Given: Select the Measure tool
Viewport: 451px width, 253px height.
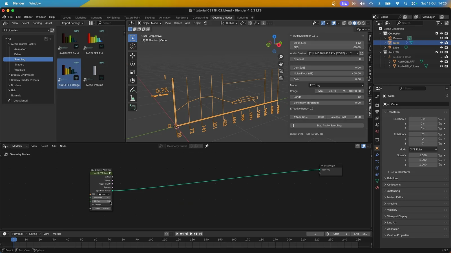Looking at the screenshot, I should click(x=132, y=98).
